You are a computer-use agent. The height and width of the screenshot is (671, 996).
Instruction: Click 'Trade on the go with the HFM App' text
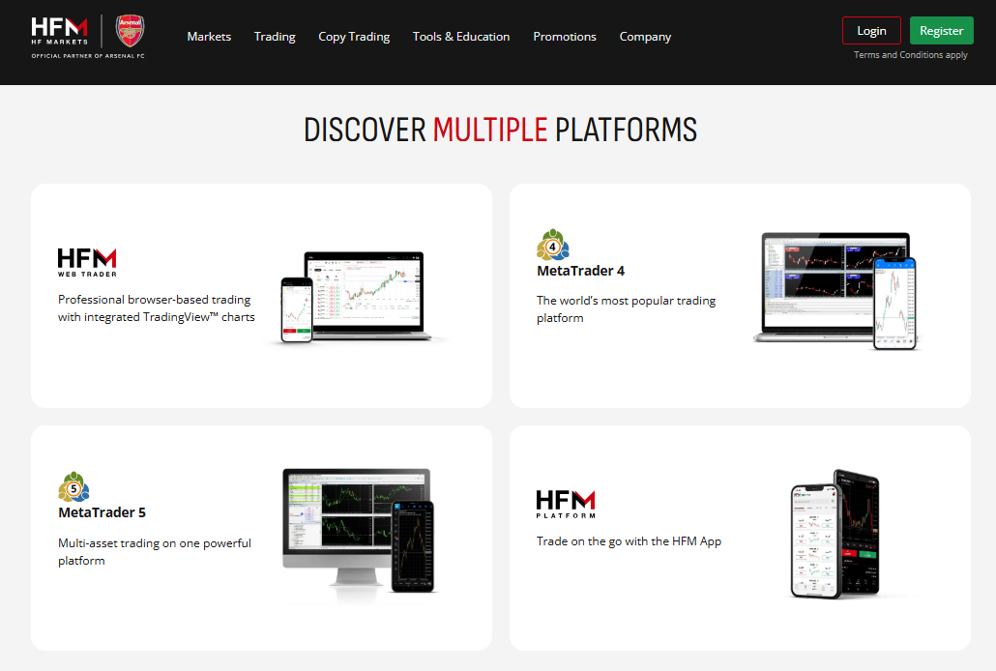pos(629,541)
